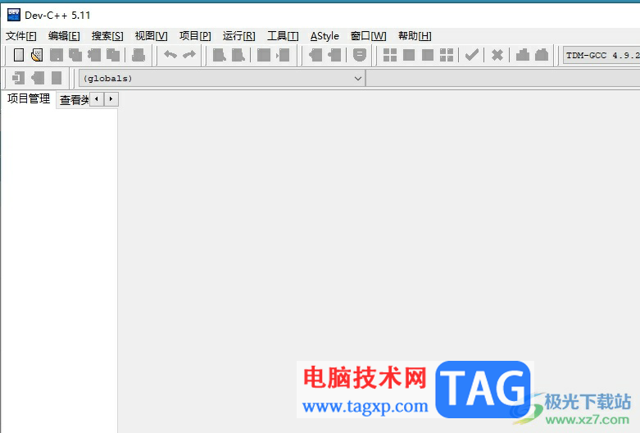Open the 运行[R] menu
The image size is (640, 433).
(238, 36)
